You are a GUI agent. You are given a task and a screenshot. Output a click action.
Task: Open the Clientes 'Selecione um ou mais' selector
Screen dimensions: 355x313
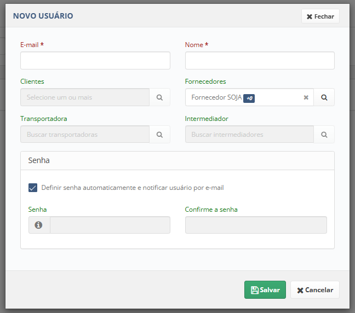click(x=85, y=97)
